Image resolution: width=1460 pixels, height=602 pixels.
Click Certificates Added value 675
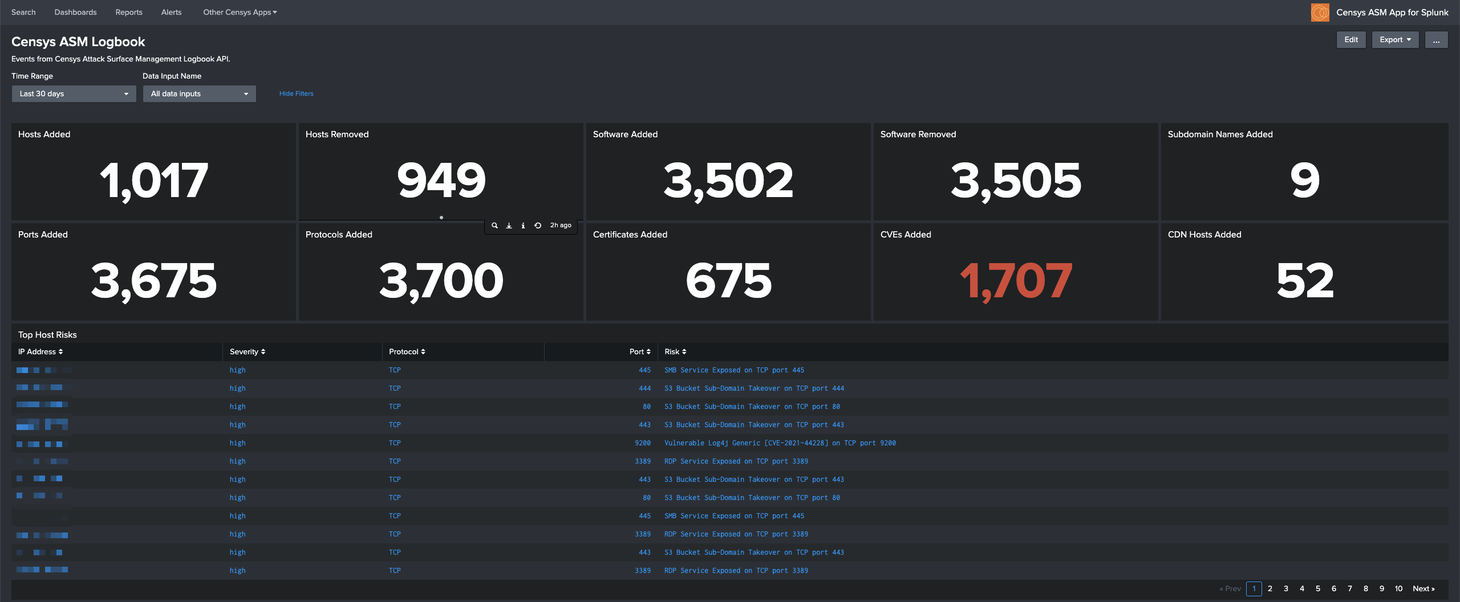point(728,281)
